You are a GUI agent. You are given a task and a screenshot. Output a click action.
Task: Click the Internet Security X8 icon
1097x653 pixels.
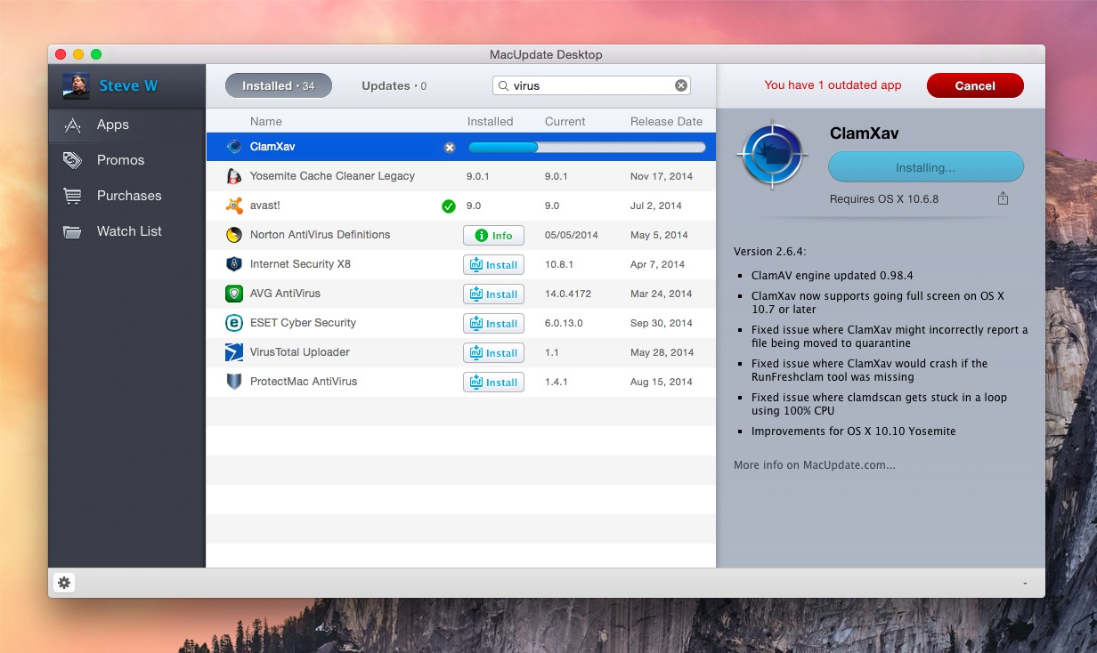(234, 264)
